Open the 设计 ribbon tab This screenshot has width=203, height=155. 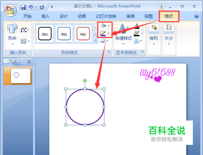(x=63, y=16)
